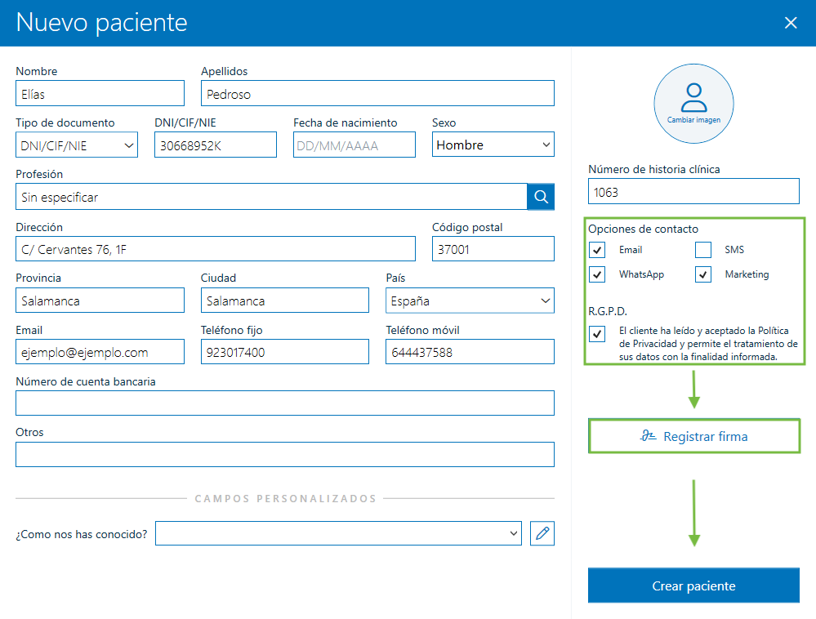The width and height of the screenshot is (816, 619).
Task: Click the Crear paciente button
Action: 693,585
